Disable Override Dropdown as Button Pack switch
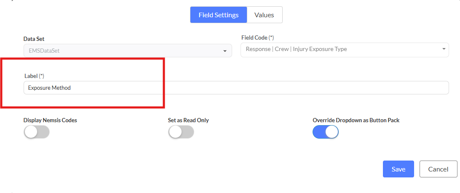This screenshot has height=193, width=460. coord(325,132)
